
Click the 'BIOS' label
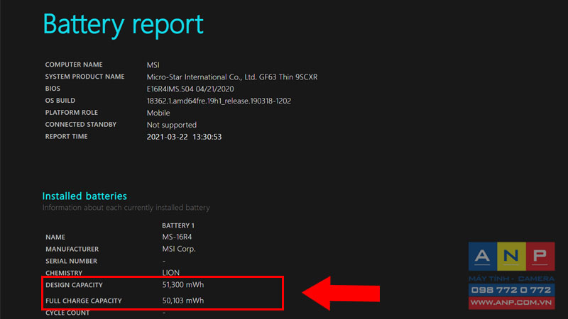point(53,89)
